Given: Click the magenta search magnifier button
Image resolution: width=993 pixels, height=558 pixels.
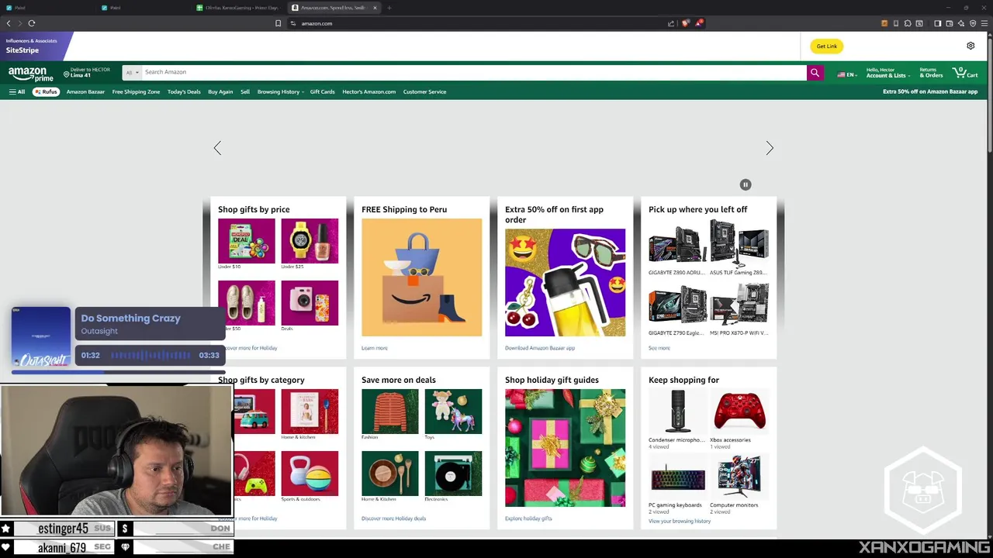Looking at the screenshot, I should 815,73.
